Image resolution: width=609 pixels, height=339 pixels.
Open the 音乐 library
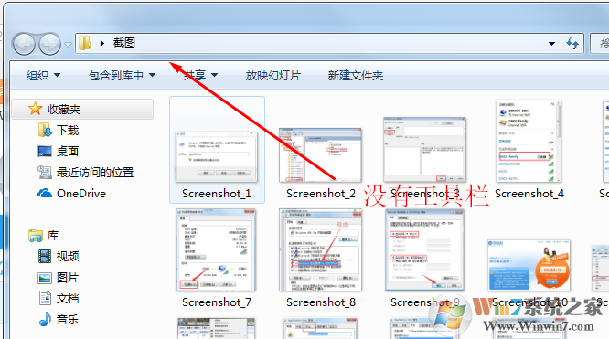[x=68, y=319]
